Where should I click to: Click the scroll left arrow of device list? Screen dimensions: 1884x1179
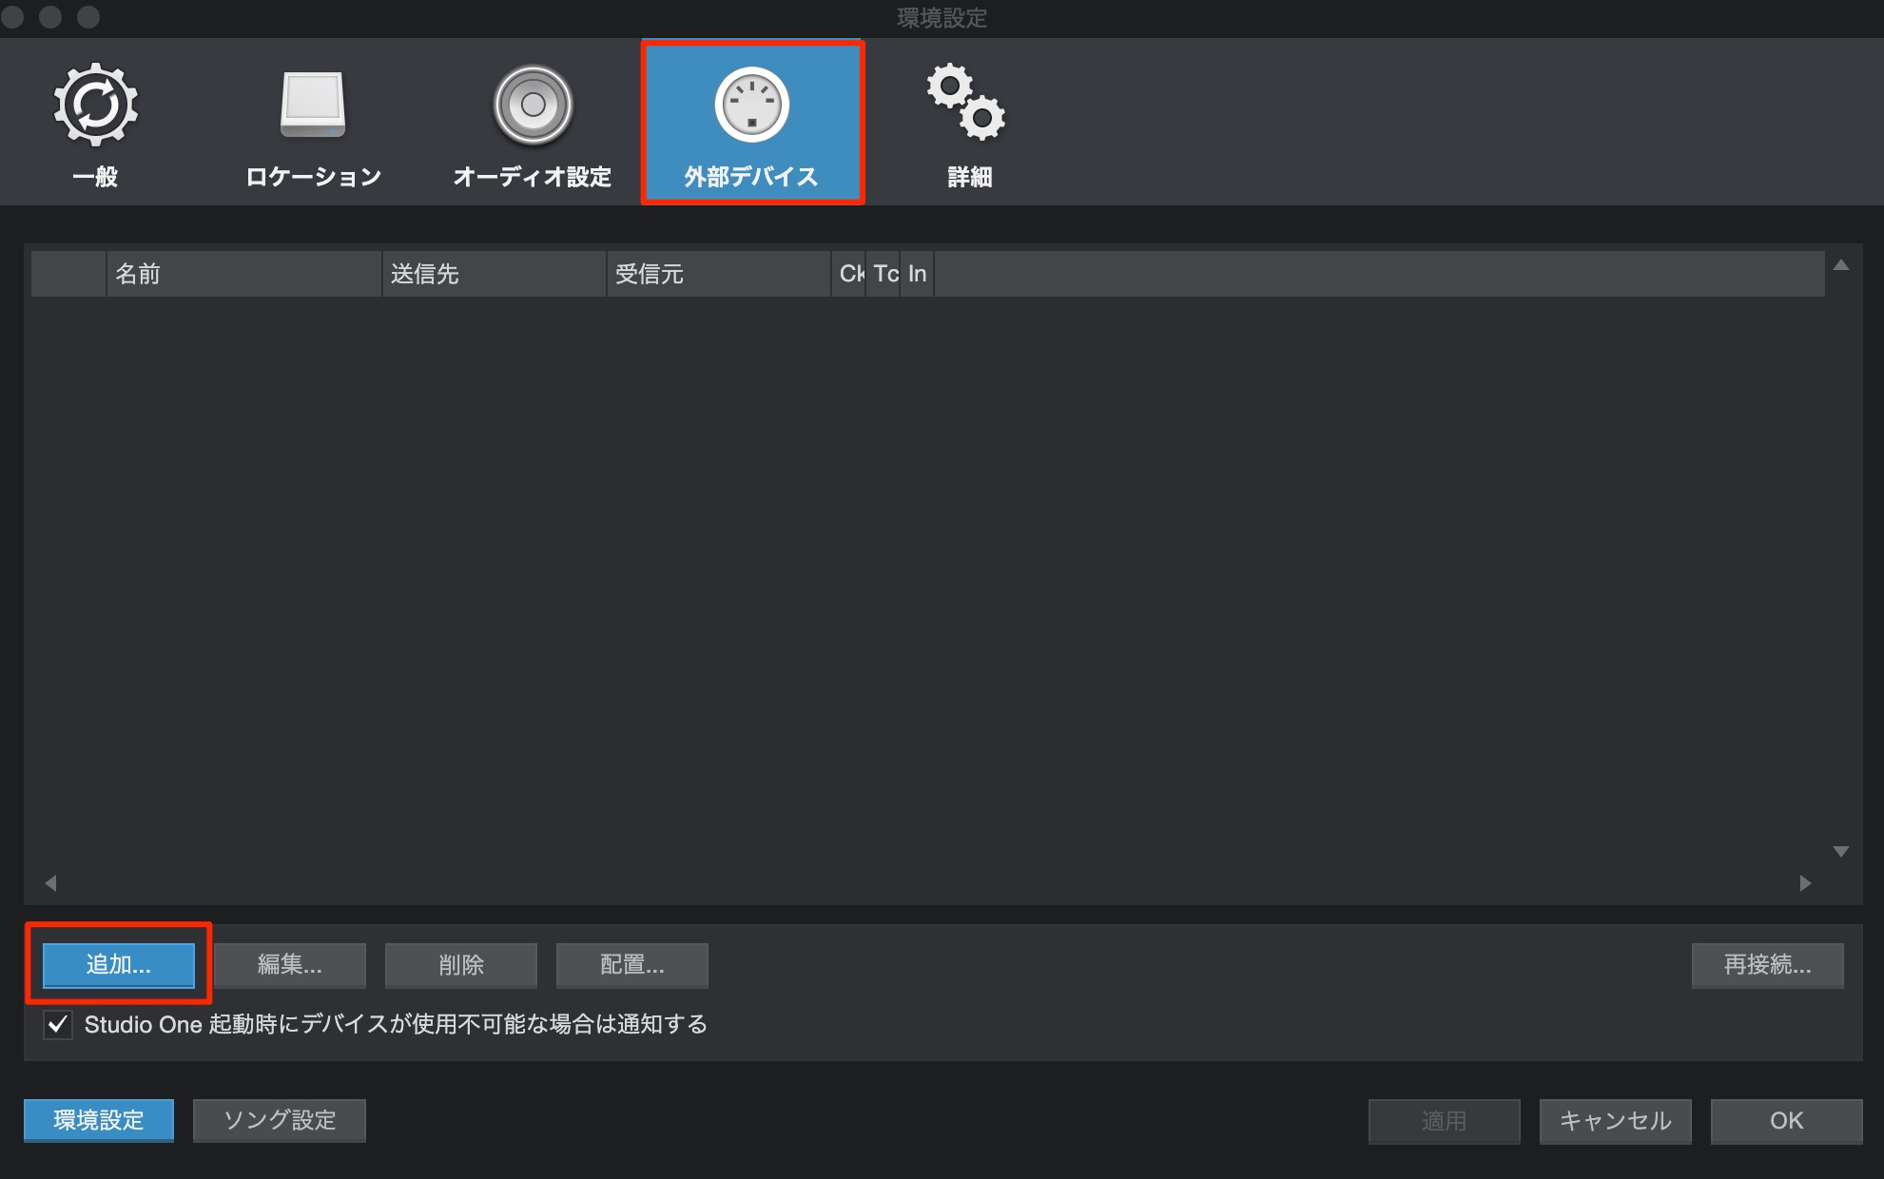tap(50, 883)
